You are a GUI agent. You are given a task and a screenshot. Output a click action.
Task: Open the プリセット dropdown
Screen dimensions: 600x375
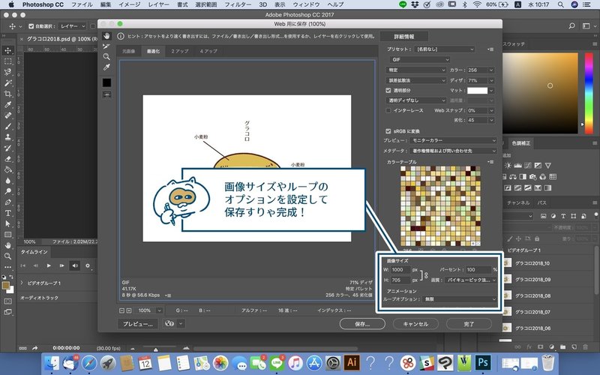point(444,49)
